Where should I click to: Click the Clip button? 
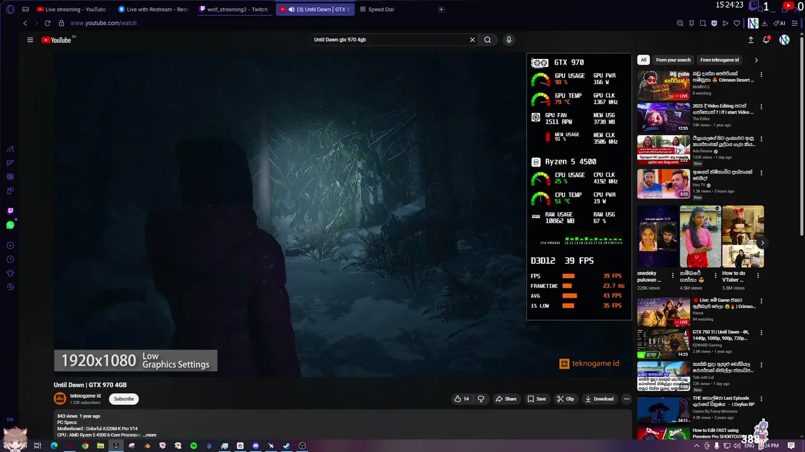tap(565, 399)
